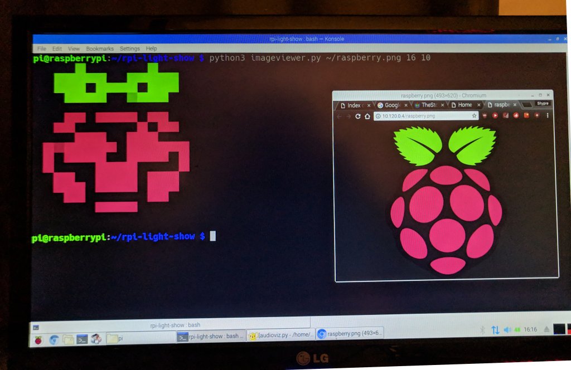
Task: Click the Home icon in Chromium toolbar
Action: click(367, 116)
